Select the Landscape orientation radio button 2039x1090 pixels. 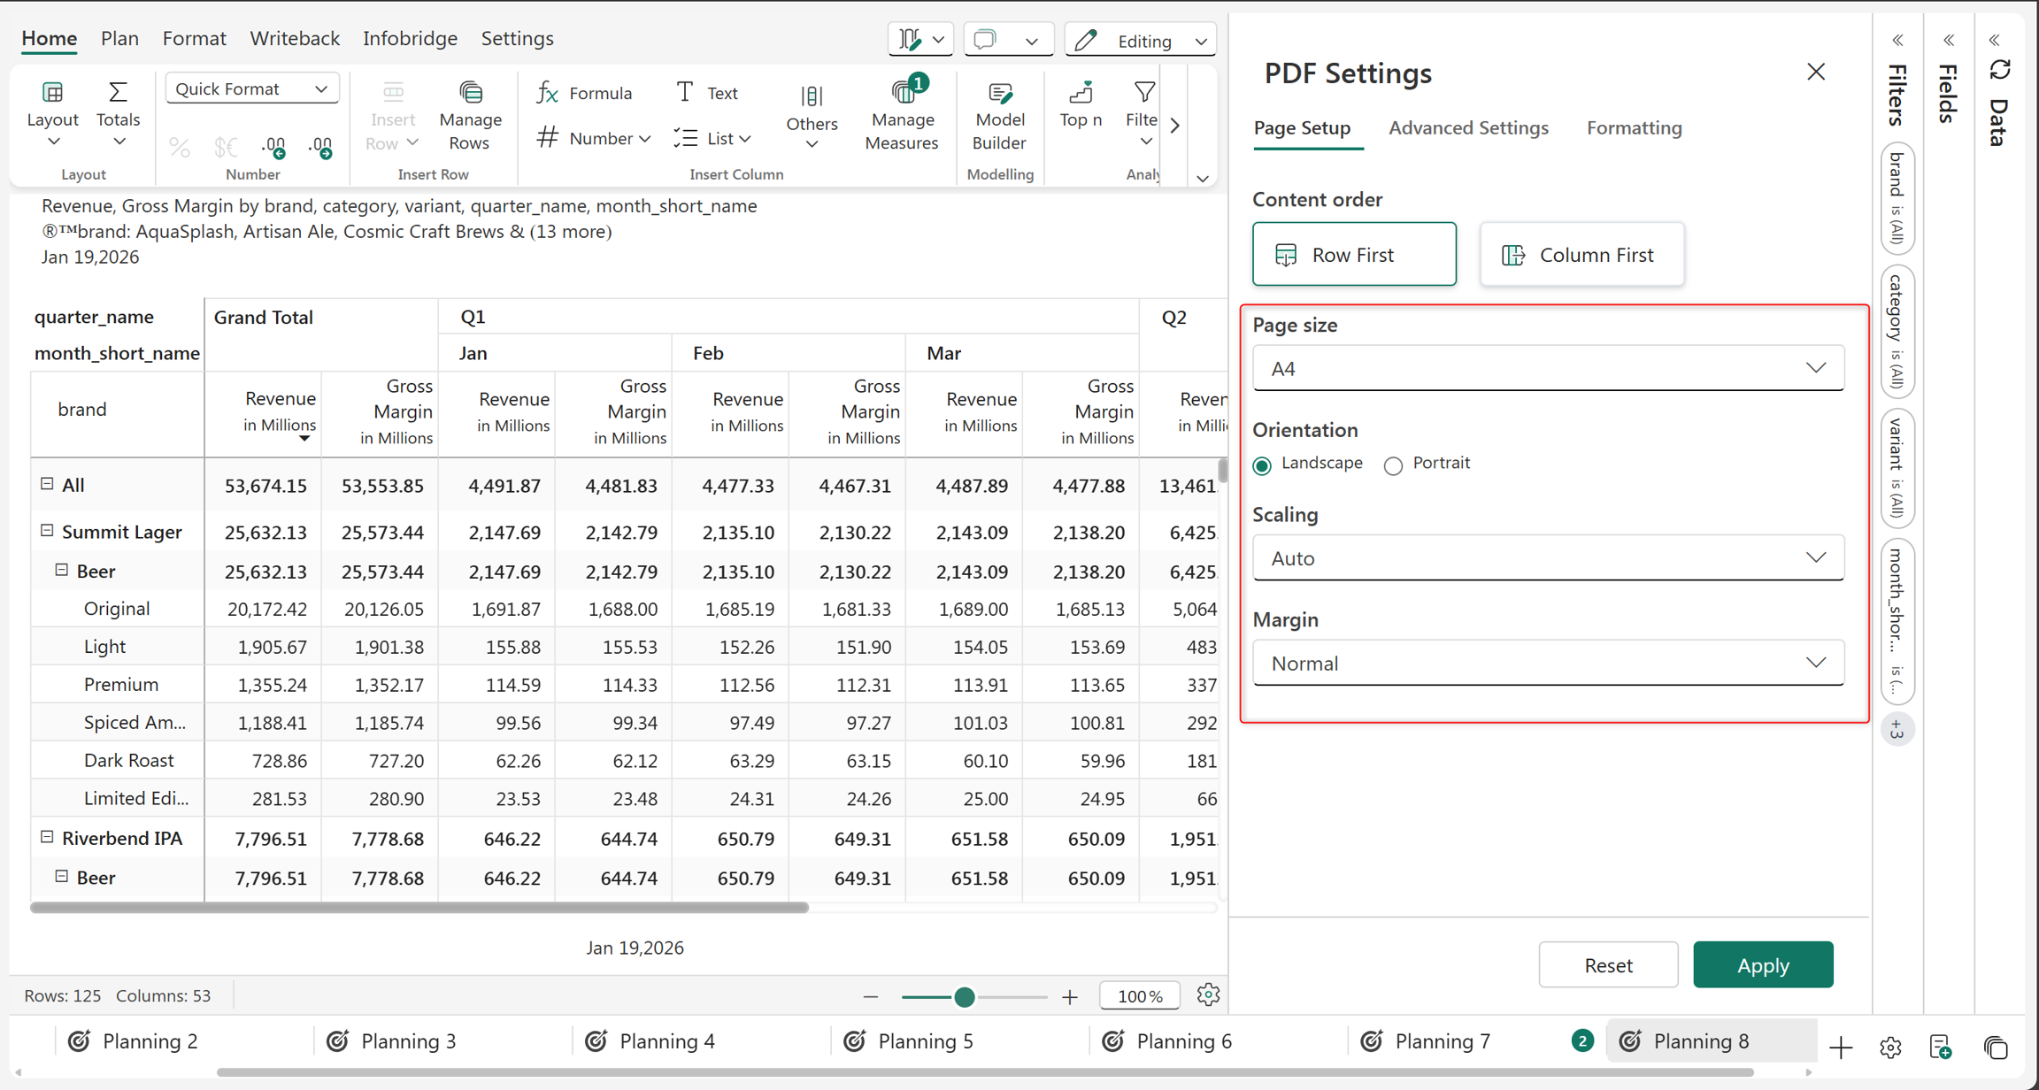tap(1262, 465)
